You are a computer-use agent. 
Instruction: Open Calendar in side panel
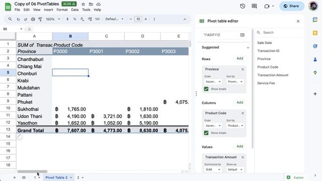[x=315, y=20]
